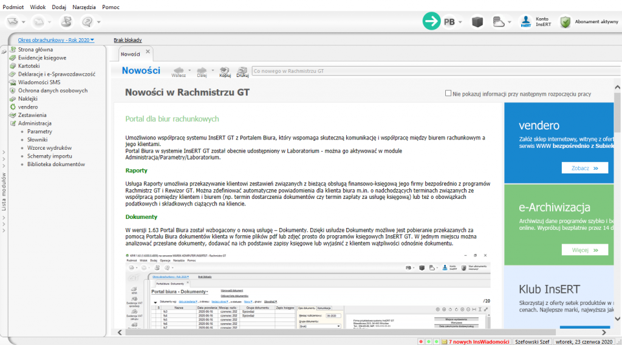Open the Podmiot menu
Viewport: 622px width, 345px height.
coord(13,7)
